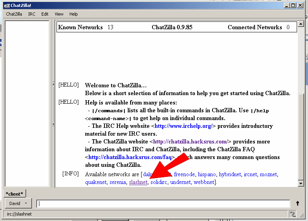Click the chat message input field
Viewport: 308px width, 221px height.
(163, 203)
